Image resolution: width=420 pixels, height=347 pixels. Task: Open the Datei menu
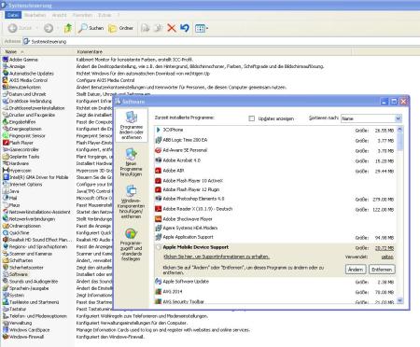(x=13, y=15)
